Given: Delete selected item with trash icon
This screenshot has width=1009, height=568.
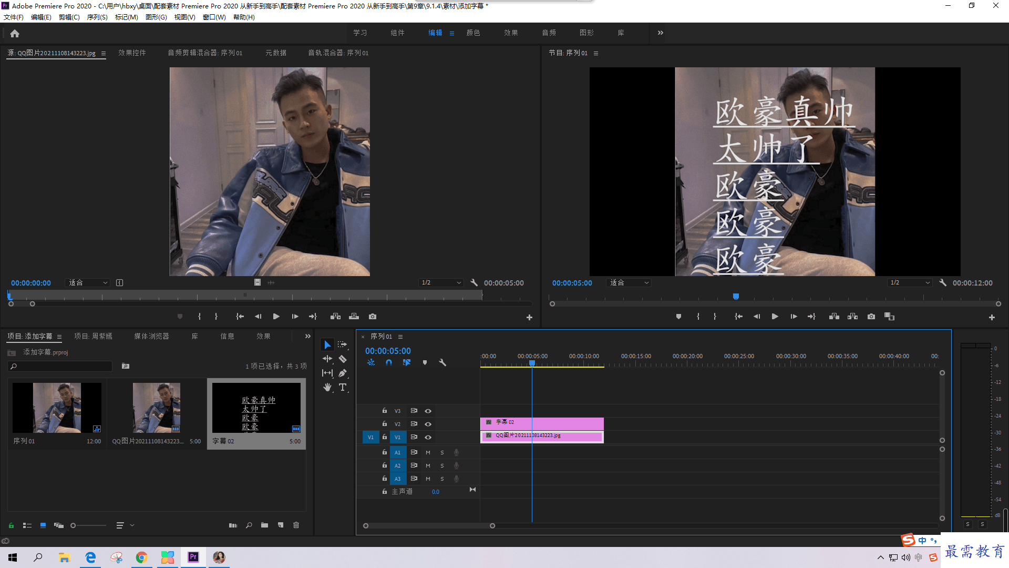Looking at the screenshot, I should coord(296,525).
